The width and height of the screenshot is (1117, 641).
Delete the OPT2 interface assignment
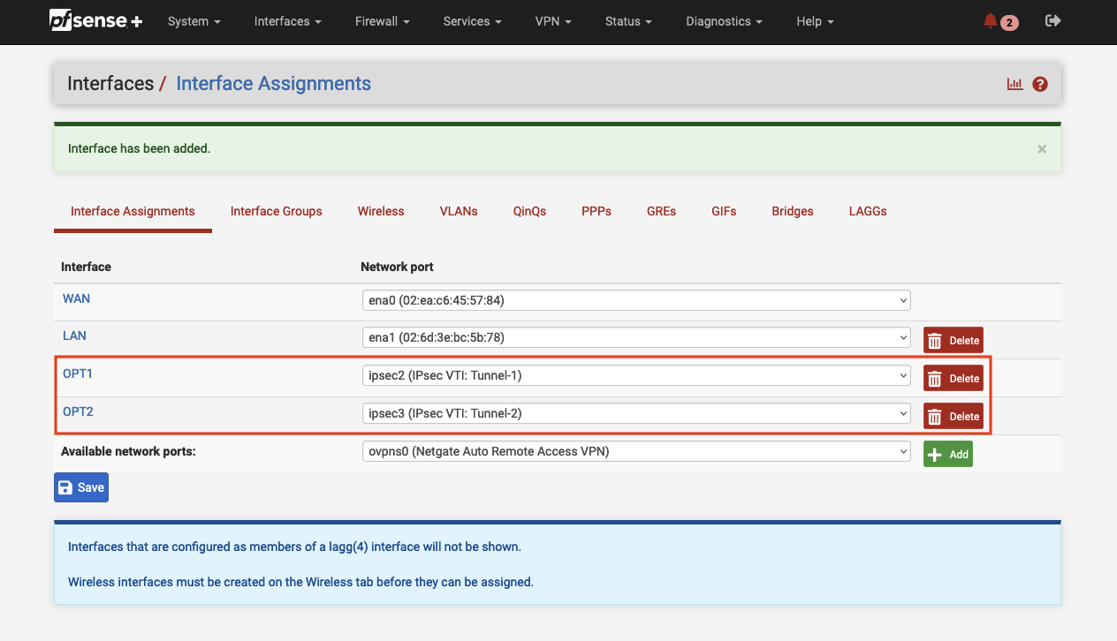click(953, 416)
